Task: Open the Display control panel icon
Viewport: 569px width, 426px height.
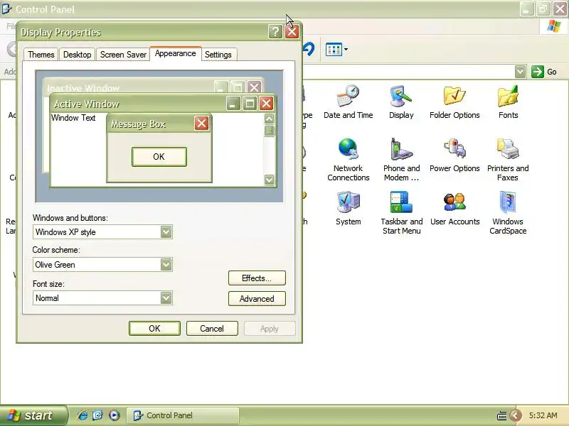Action: tap(401, 102)
